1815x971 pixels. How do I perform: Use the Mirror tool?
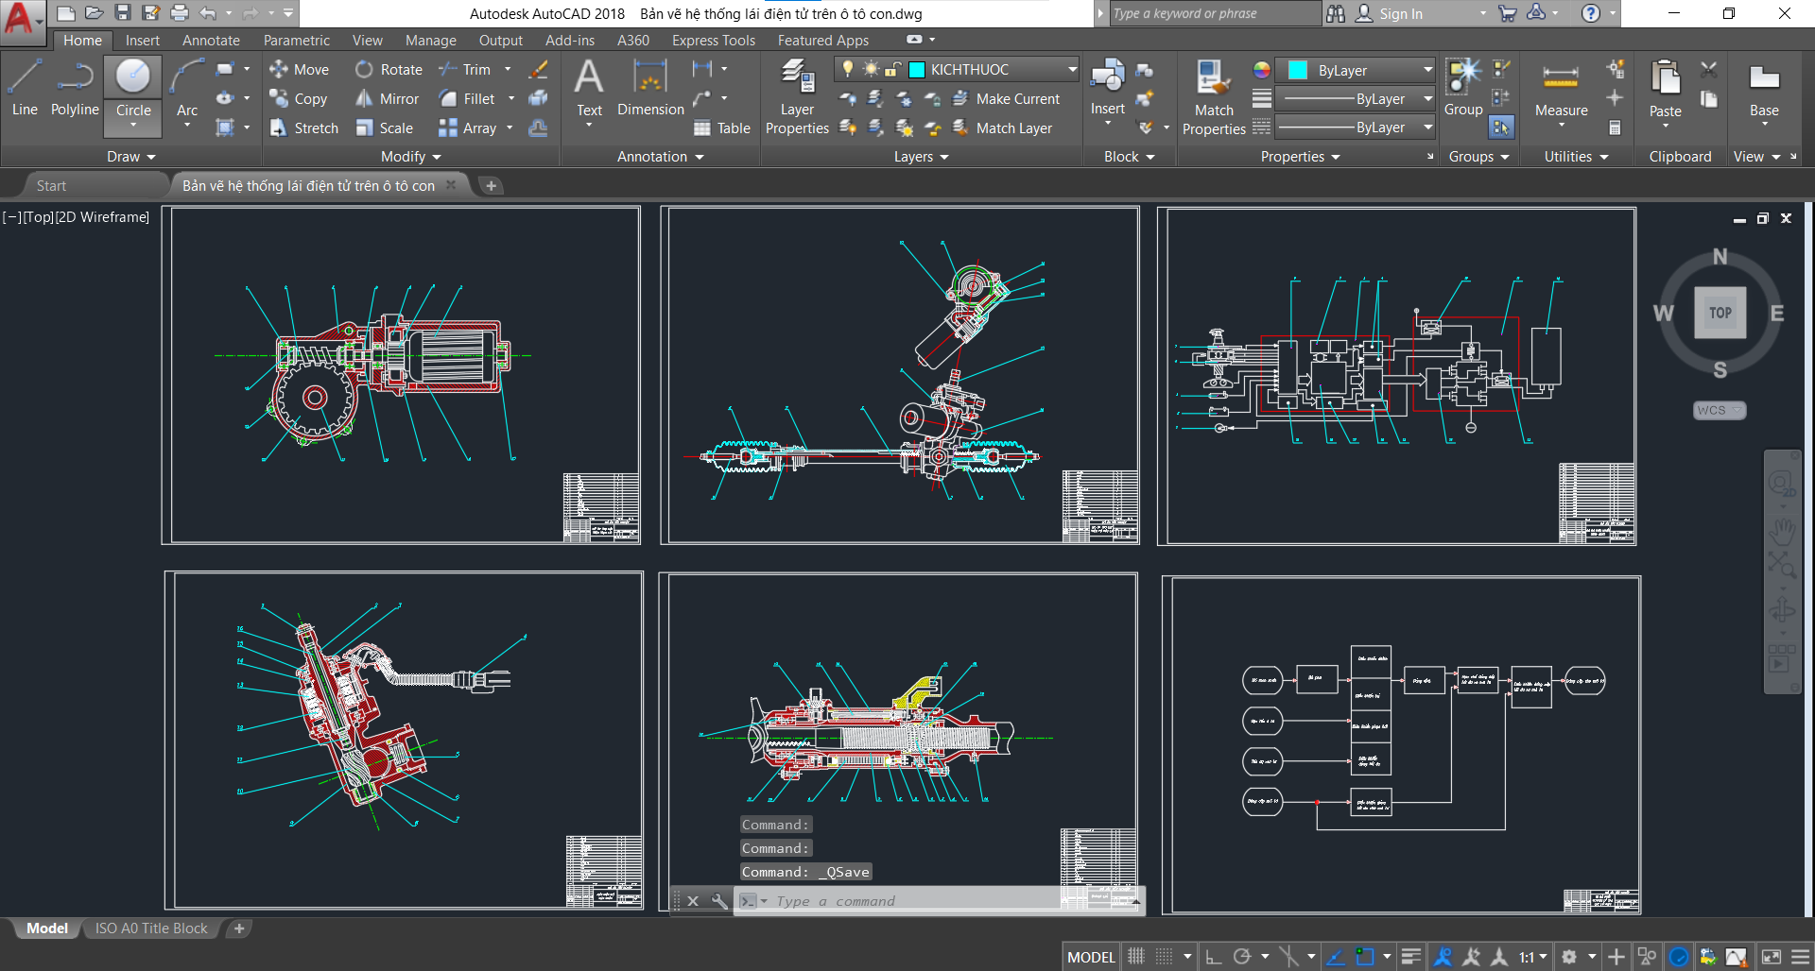click(387, 98)
